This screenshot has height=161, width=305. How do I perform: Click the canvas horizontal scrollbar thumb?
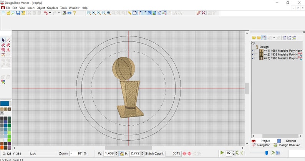128,148
